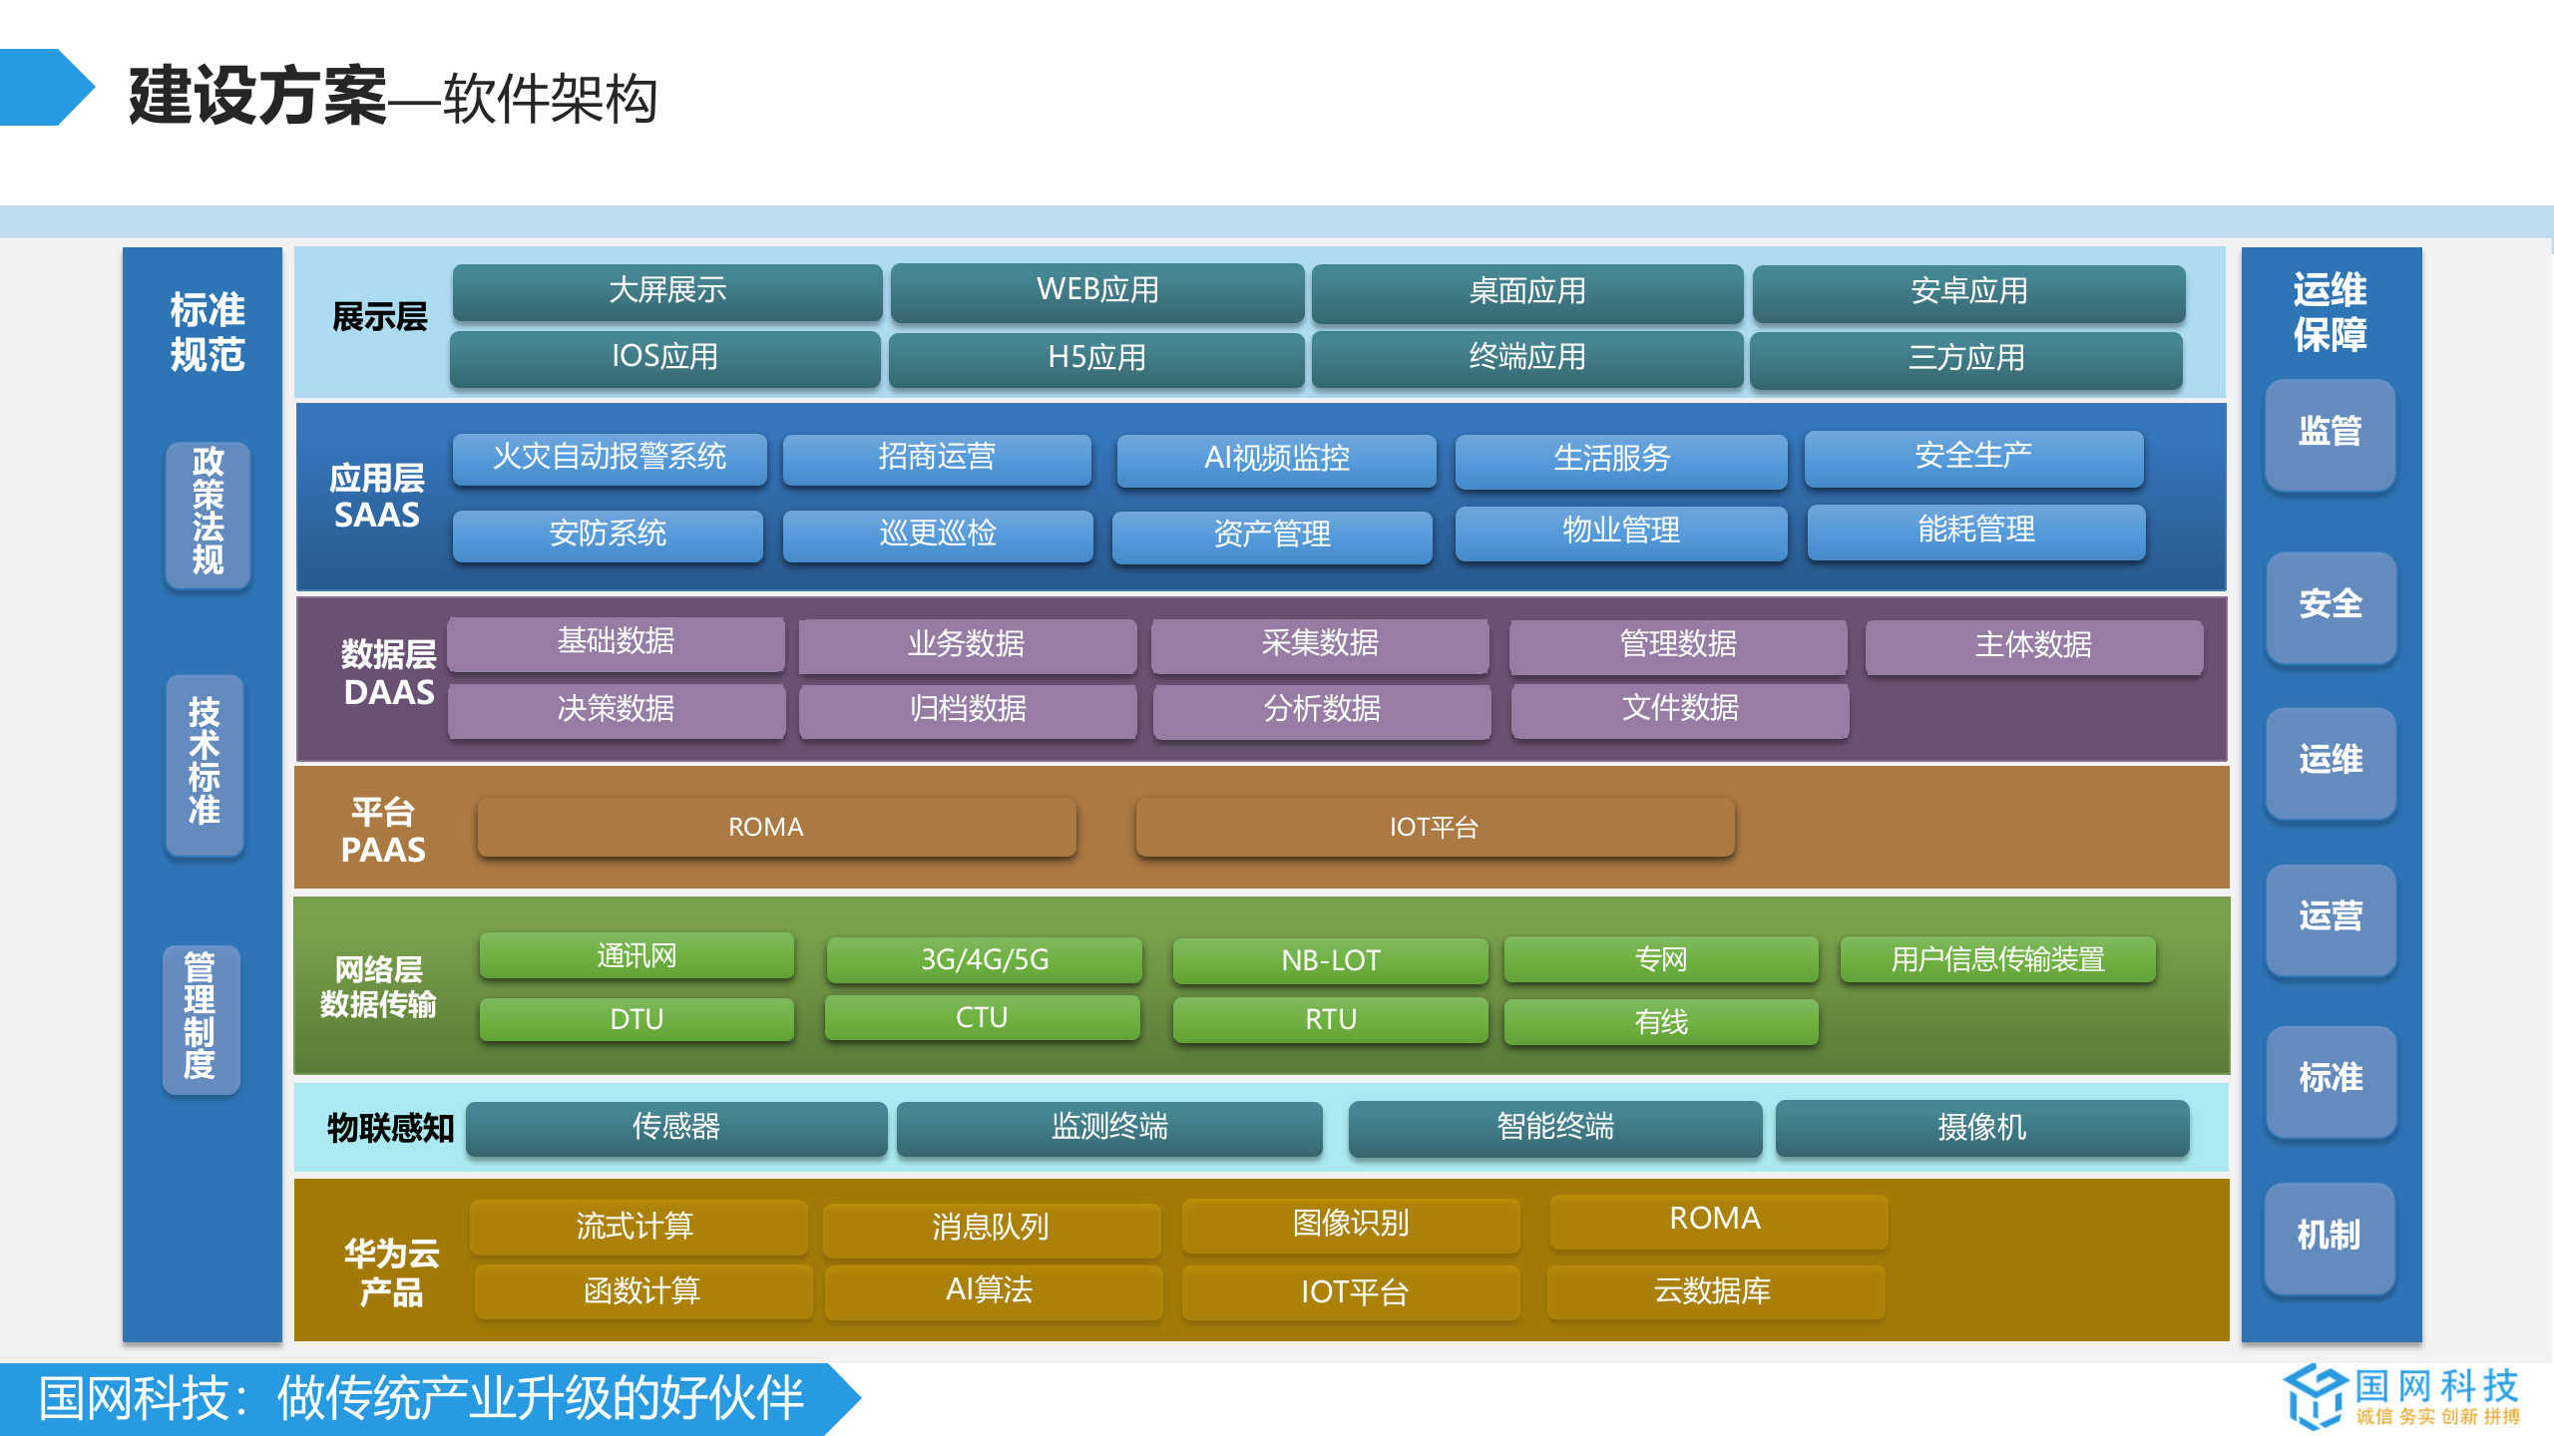The width and height of the screenshot is (2554, 1436).
Task: Select the AI视频监控 application module
Action: pyautogui.click(x=1277, y=460)
